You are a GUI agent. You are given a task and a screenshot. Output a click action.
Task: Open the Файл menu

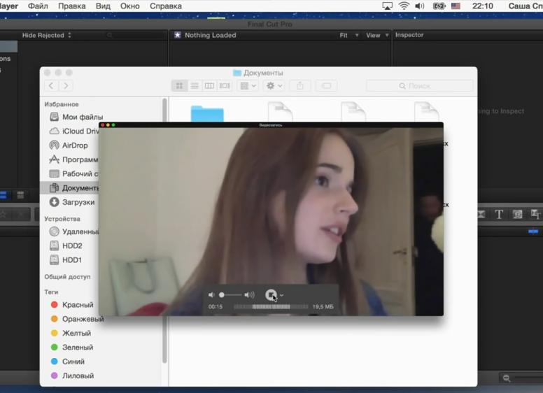click(38, 6)
